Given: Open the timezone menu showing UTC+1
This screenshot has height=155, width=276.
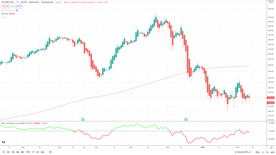Looking at the screenshot, I should (243, 152).
